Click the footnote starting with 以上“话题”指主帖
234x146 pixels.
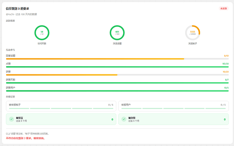(27, 133)
